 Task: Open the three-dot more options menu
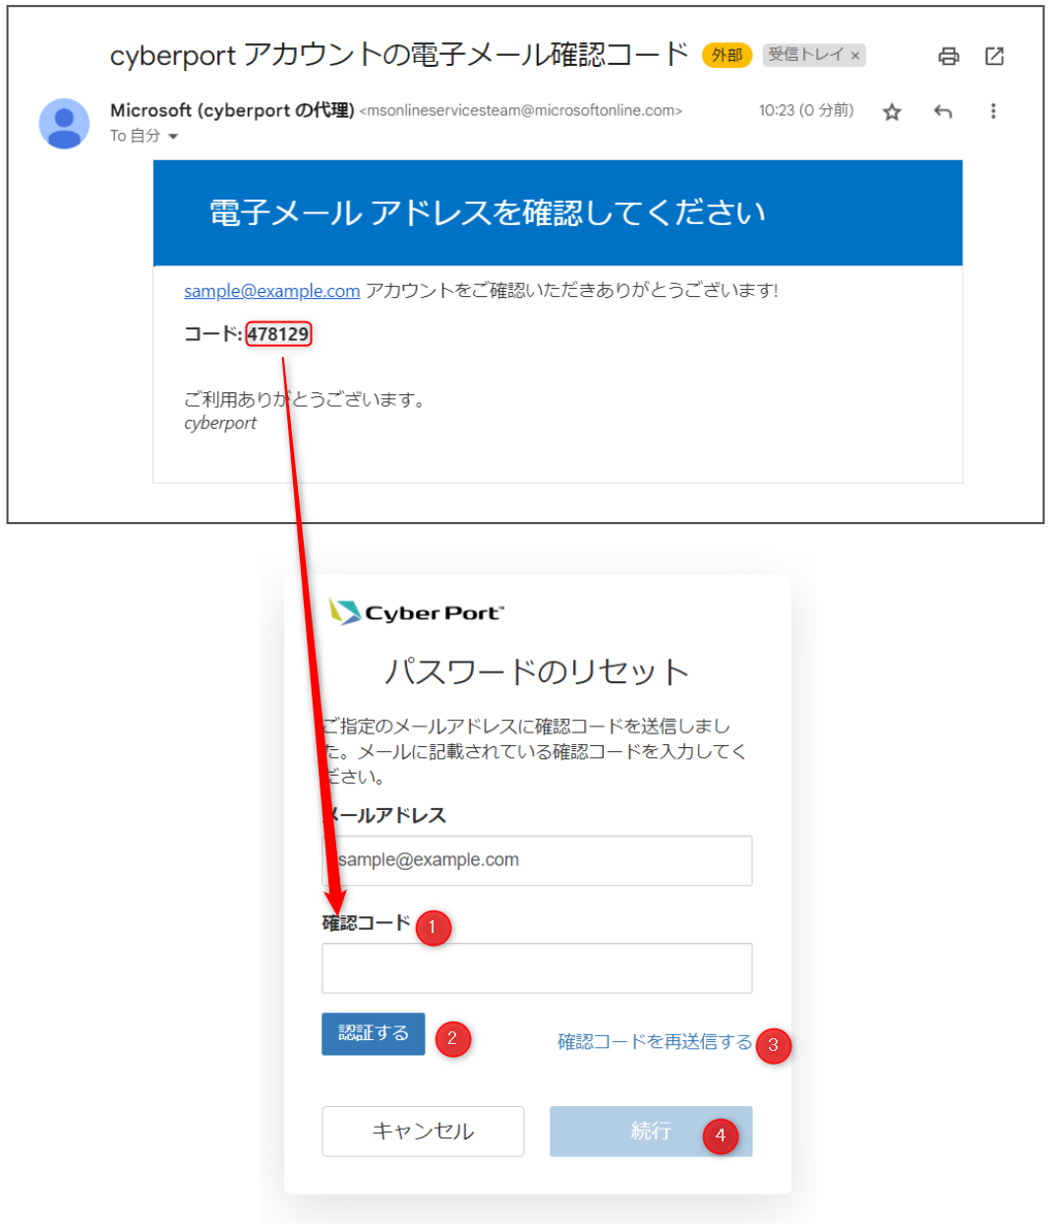[993, 111]
